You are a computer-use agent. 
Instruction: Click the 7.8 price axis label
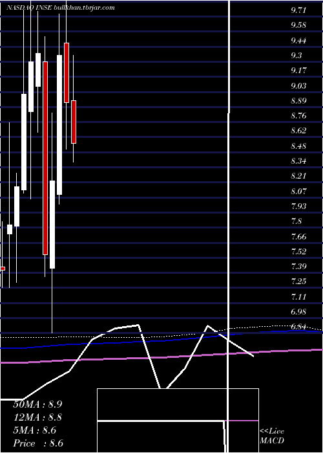tap(296, 221)
